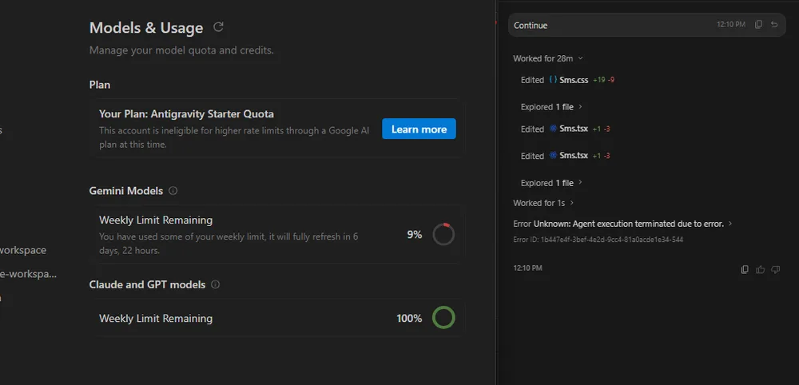Image resolution: width=799 pixels, height=385 pixels.
Task: Refresh the Models & Usage page
Action: (218, 27)
